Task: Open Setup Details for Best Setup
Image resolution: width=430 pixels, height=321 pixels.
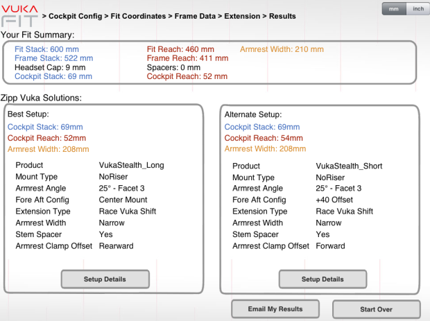Action: point(105,279)
